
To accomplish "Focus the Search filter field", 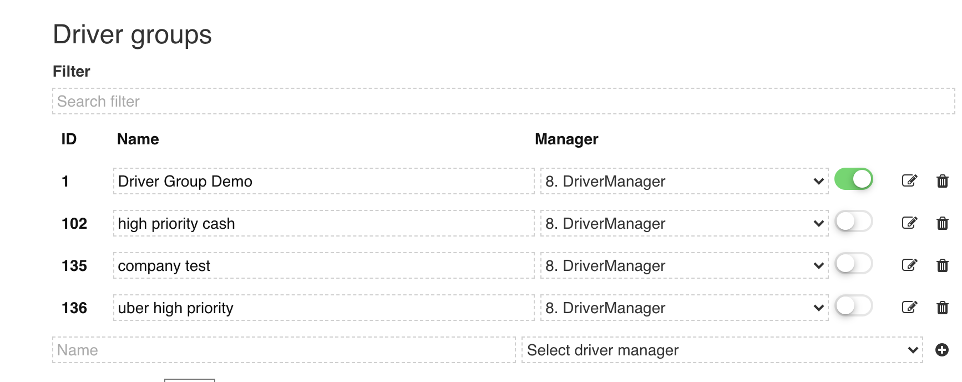I will click(x=503, y=101).
